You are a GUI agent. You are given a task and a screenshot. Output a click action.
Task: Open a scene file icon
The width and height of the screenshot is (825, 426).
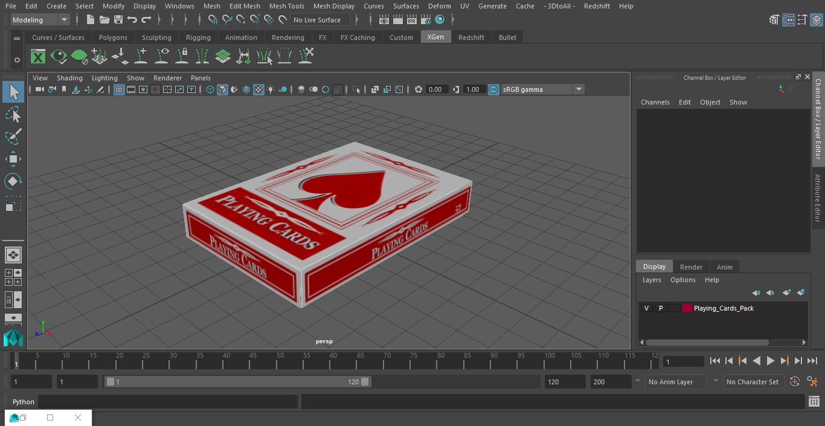click(104, 20)
